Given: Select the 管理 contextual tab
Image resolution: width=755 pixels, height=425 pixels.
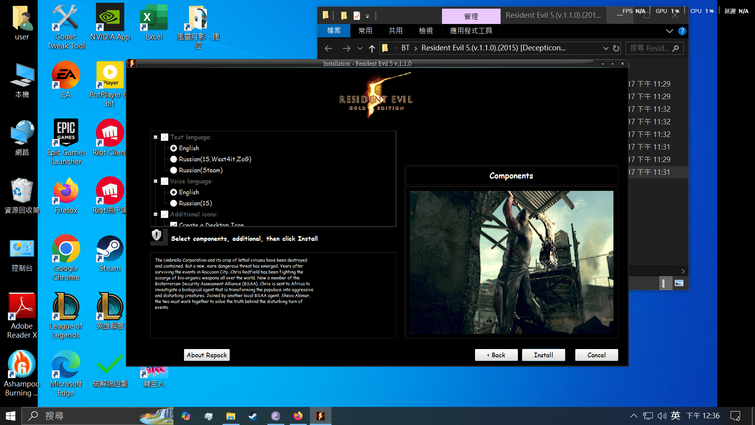Looking at the screenshot, I should [x=471, y=16].
